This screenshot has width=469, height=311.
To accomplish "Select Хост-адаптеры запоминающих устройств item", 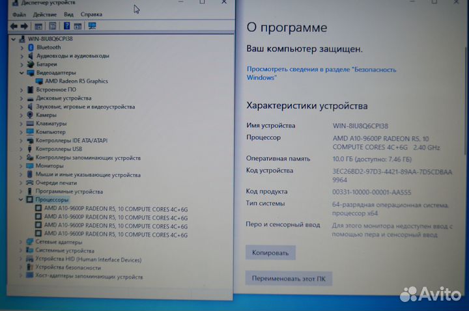I will [x=89, y=277].
